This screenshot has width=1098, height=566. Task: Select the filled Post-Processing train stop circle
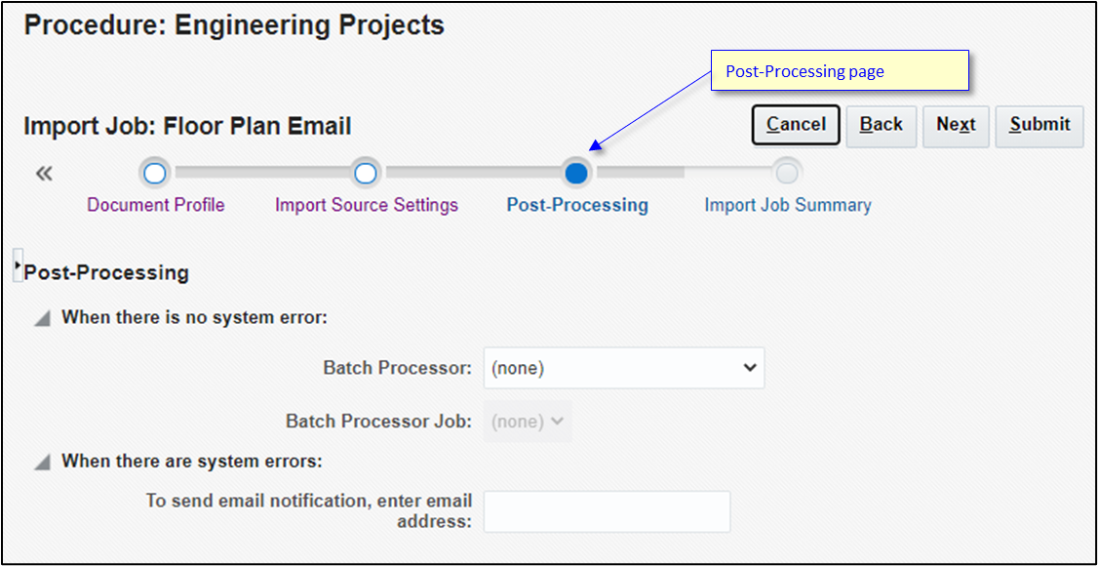576,173
